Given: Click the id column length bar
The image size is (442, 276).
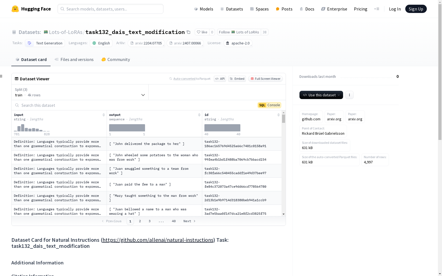Looking at the screenshot, I should pos(222,128).
